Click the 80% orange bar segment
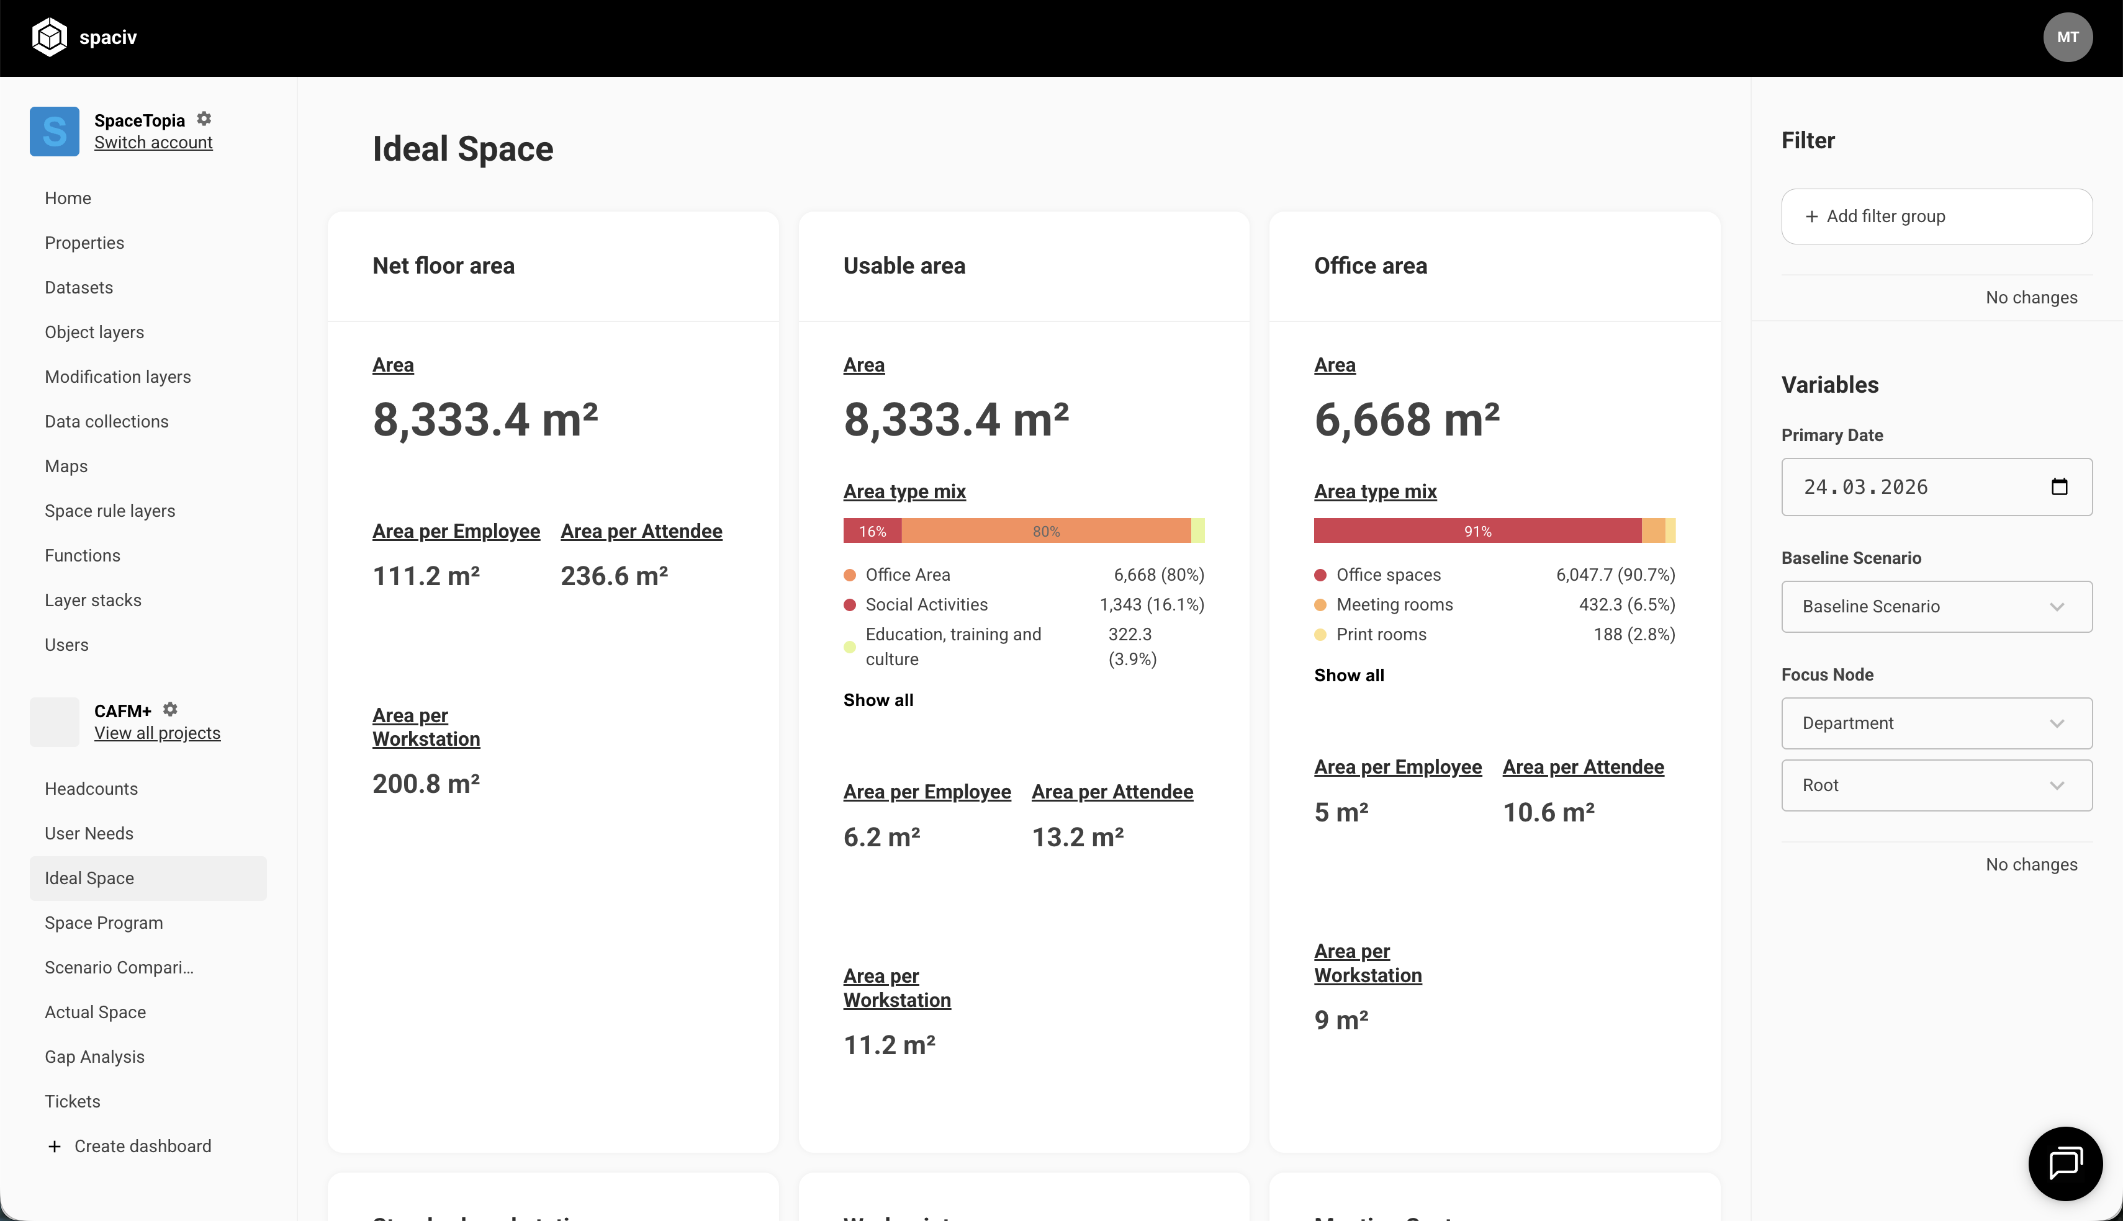 click(x=1046, y=531)
